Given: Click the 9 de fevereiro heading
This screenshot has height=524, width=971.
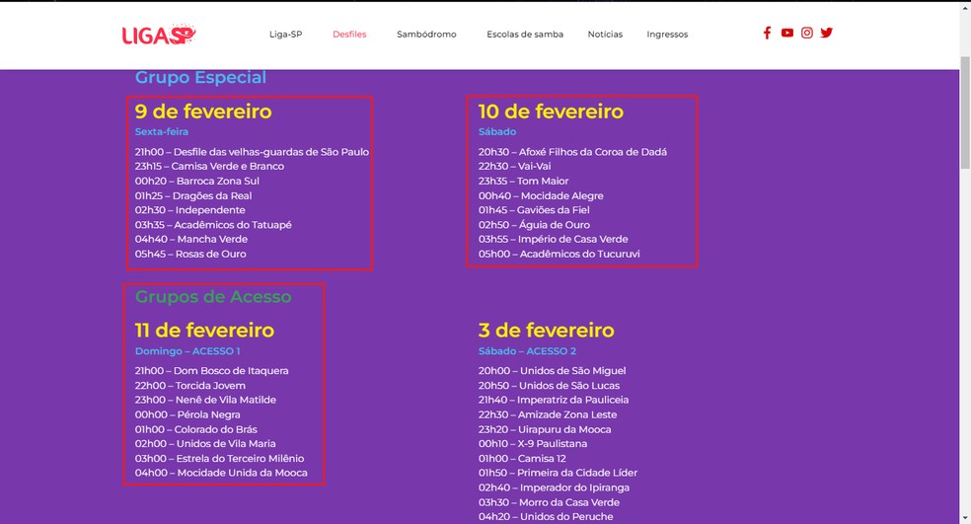Looking at the screenshot, I should click(x=203, y=112).
